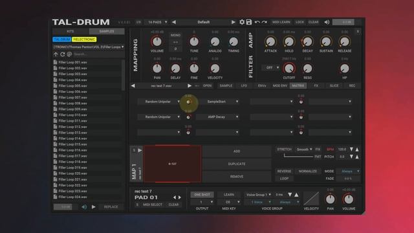Open the sample folder path dropdown

[89, 47]
